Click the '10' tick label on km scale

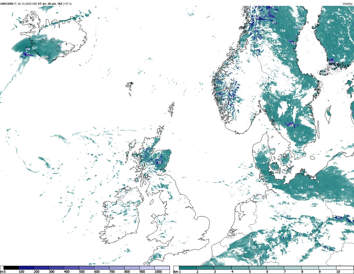pyautogui.click(x=338, y=272)
